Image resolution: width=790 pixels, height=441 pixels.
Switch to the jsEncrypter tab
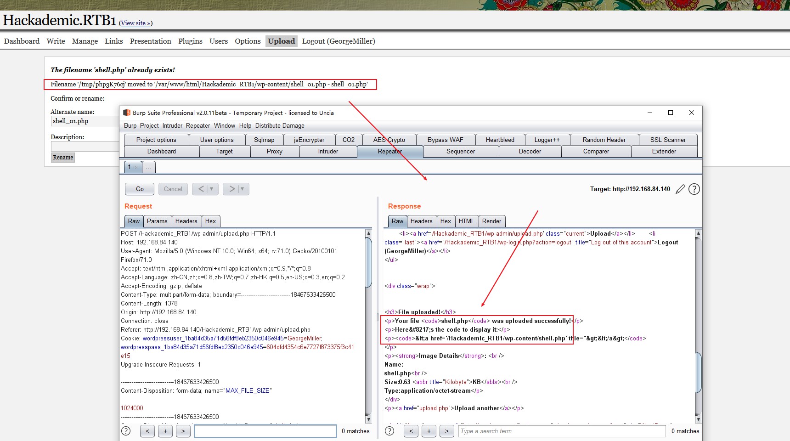pos(309,140)
